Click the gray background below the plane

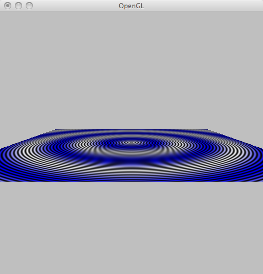point(131,227)
